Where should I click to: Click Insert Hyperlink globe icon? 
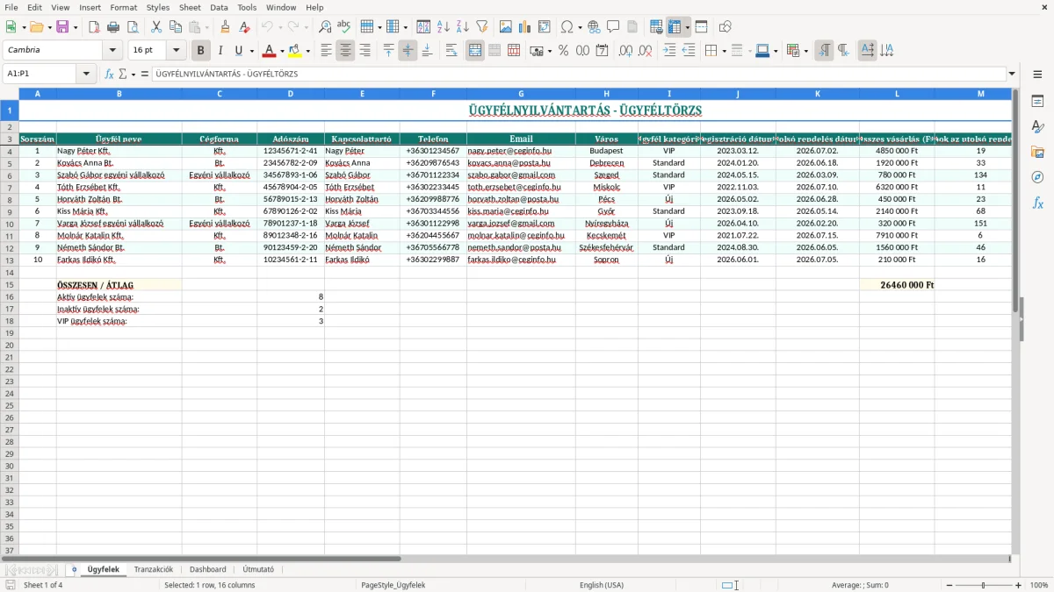click(x=595, y=27)
